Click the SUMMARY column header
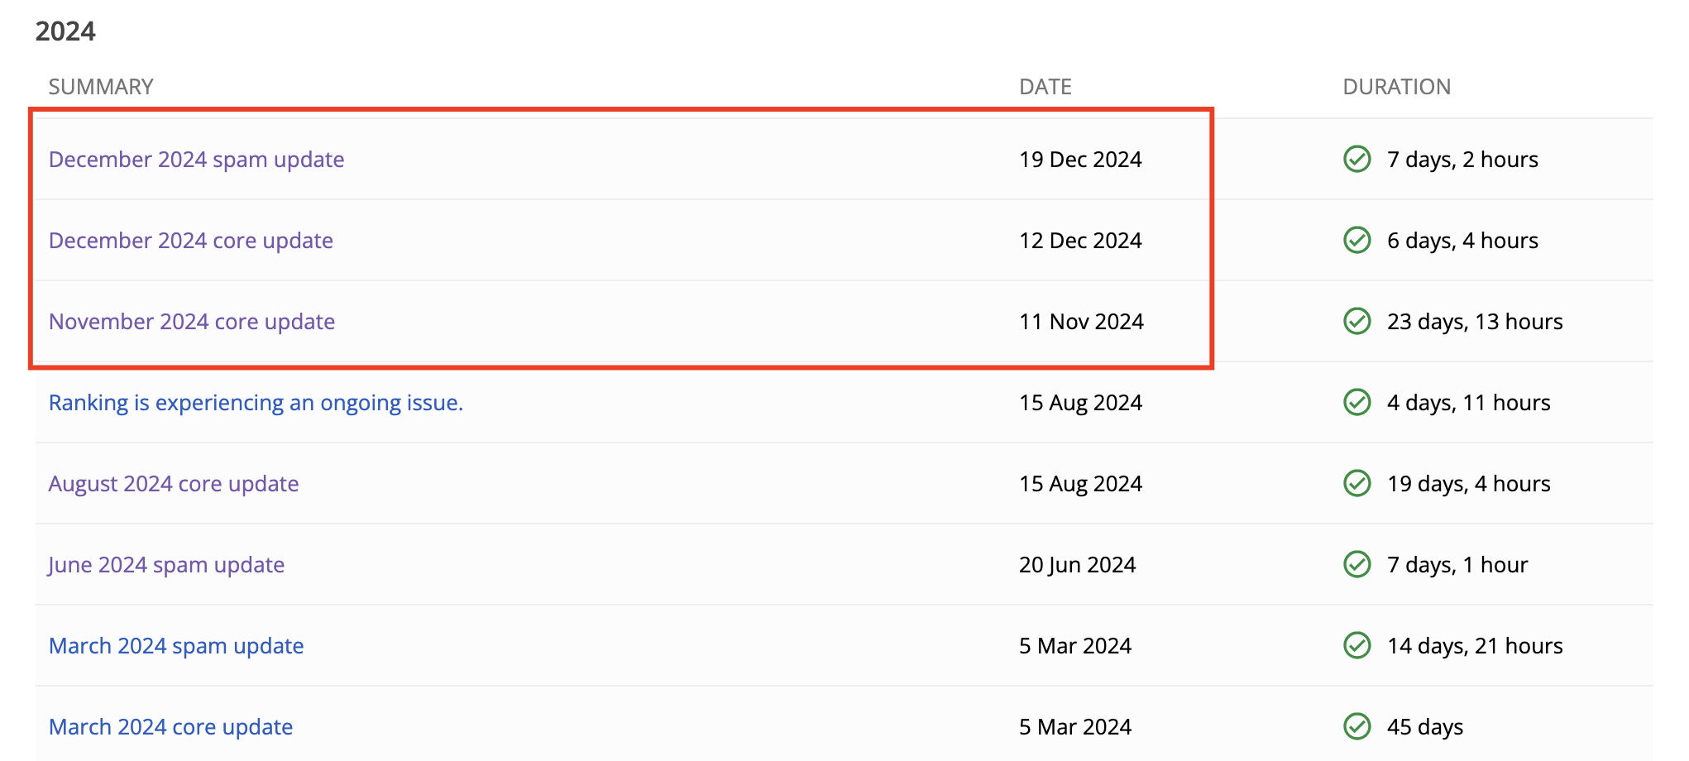 101,87
